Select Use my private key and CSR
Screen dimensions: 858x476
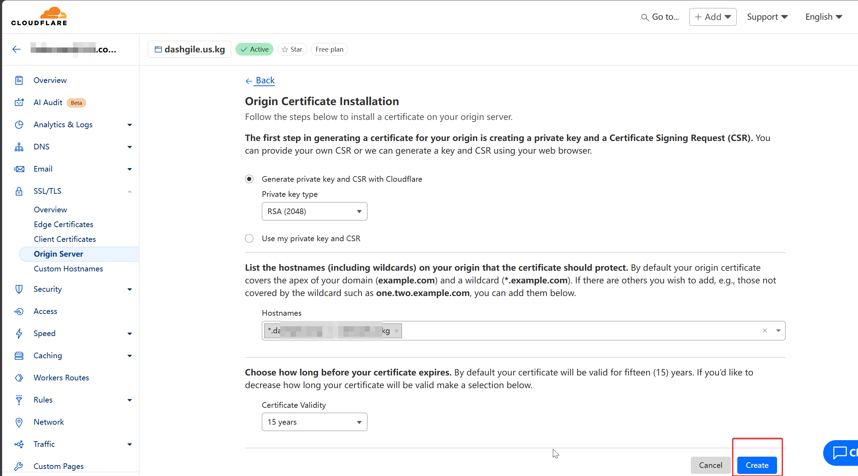point(249,238)
